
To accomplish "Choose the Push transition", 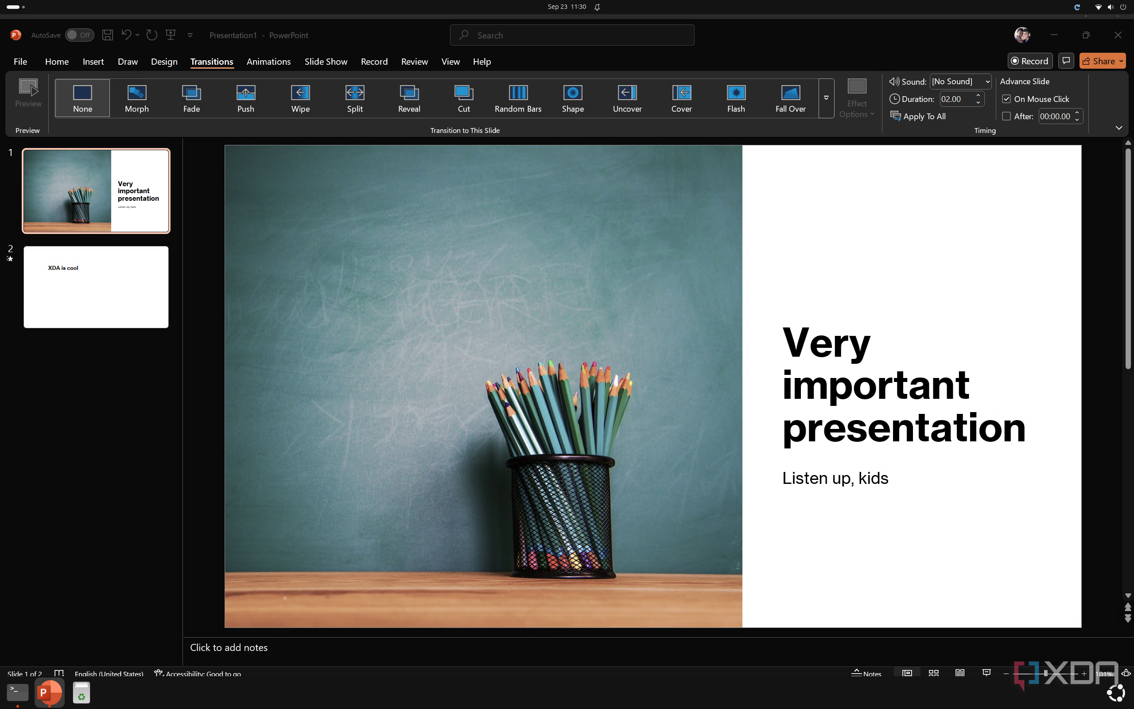I will (245, 98).
